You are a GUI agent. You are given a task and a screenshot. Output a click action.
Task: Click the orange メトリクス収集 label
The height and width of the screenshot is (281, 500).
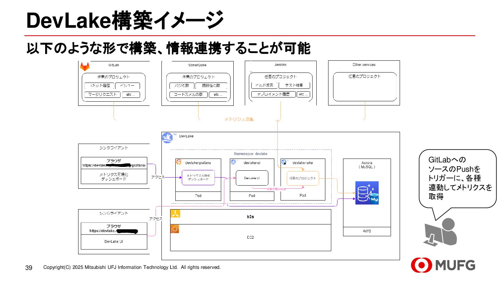(x=239, y=119)
